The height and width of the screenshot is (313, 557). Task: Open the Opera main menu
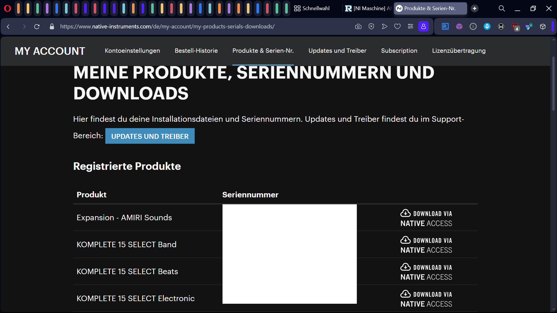(8, 8)
